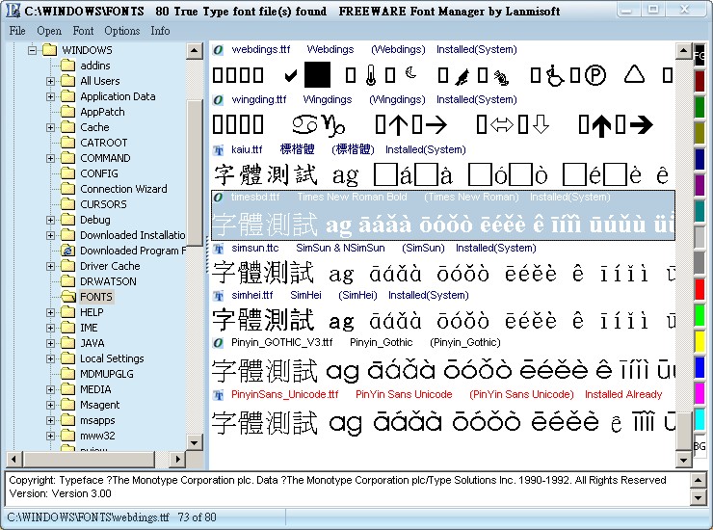
Task: Click folder tree scroll down arrow
Action: tap(195, 442)
